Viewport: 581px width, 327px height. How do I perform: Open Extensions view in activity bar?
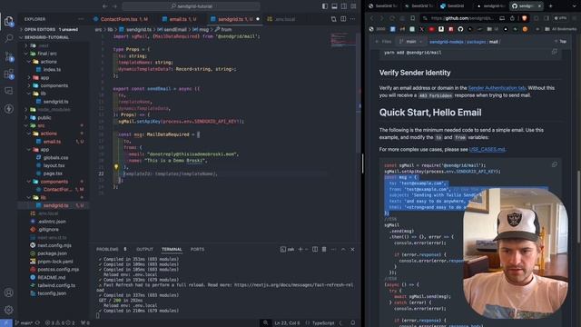(x=9, y=74)
